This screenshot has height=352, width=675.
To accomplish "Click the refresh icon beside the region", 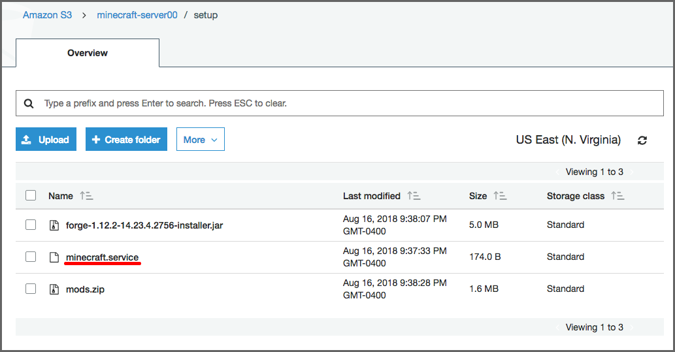I will click(642, 140).
